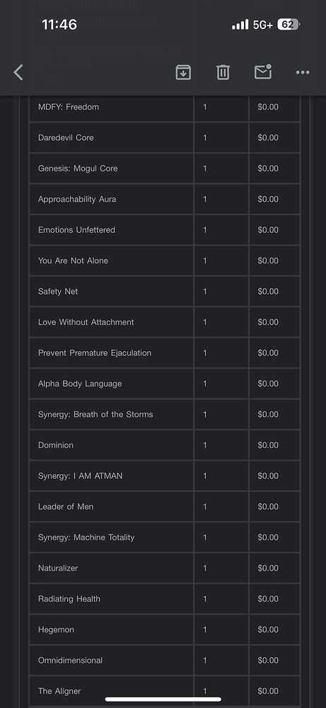
Task: Delete the email using the trash icon
Action: [x=223, y=72]
